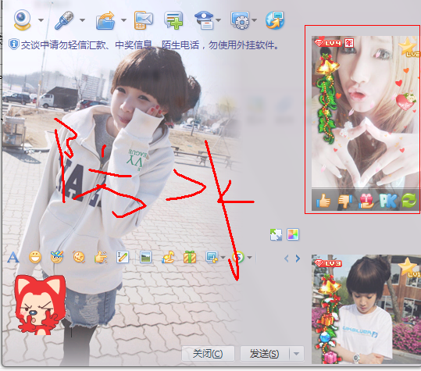
Task: Click the Sogou search icon in the chat toolbar
Action: (x=238, y=257)
